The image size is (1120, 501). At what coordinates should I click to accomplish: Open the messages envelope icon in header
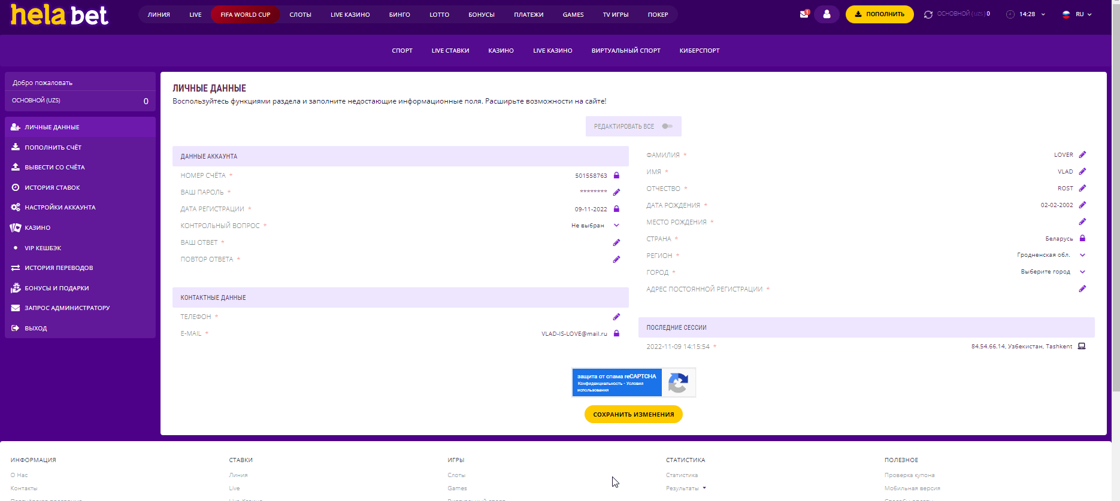pyautogui.click(x=804, y=14)
